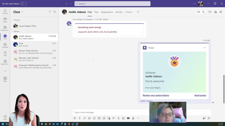The image size is (225, 126).
Task: Insert a YouTube video via compose icon
Action: [128, 118]
